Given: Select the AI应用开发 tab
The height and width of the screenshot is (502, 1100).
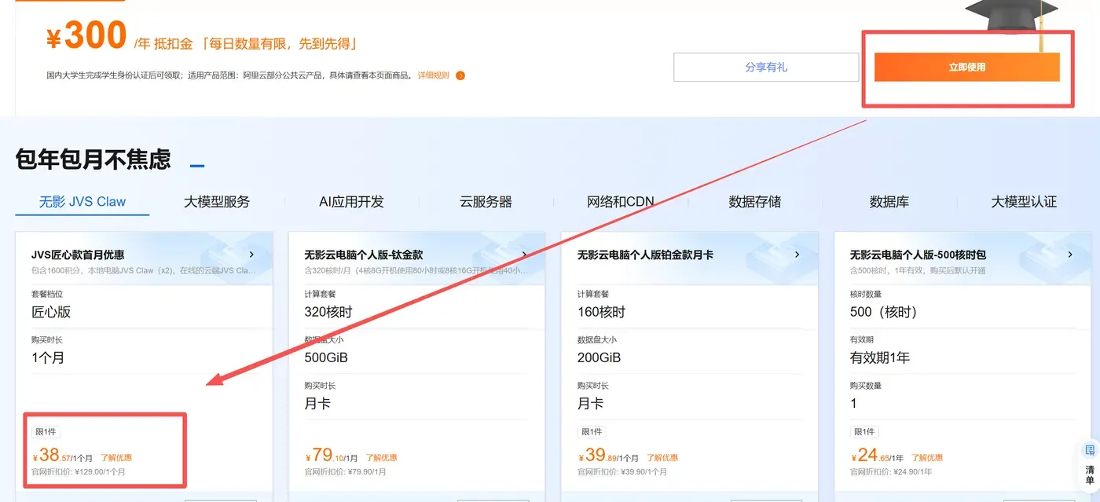Looking at the screenshot, I should [x=351, y=202].
